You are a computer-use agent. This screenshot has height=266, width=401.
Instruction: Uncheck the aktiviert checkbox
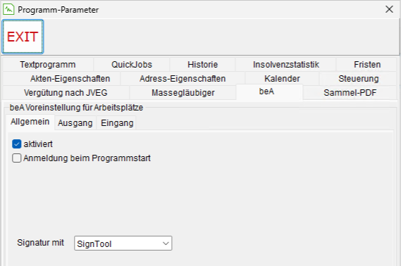pyautogui.click(x=17, y=144)
